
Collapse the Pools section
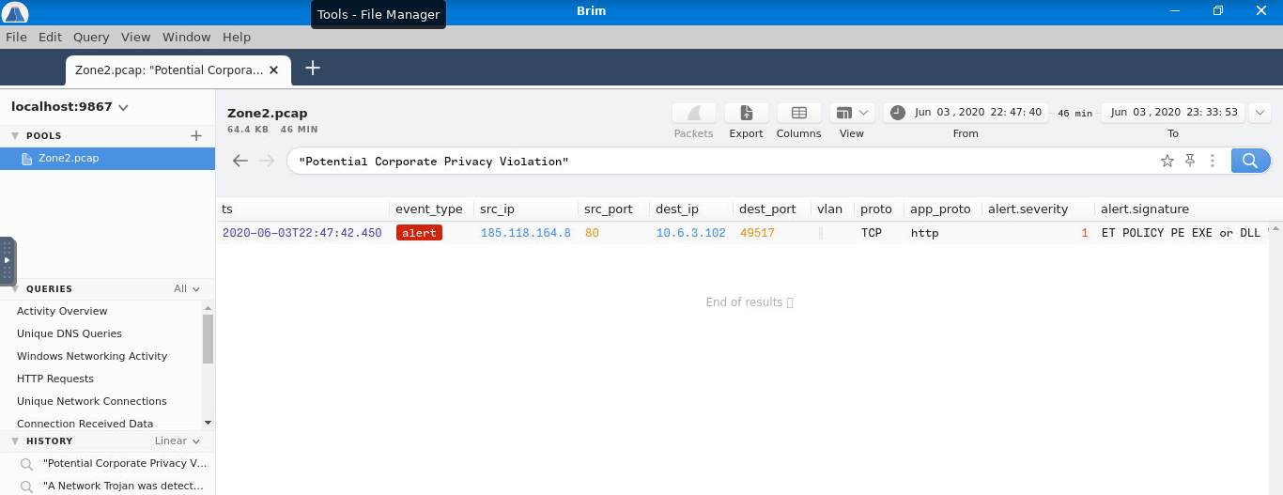coord(15,136)
